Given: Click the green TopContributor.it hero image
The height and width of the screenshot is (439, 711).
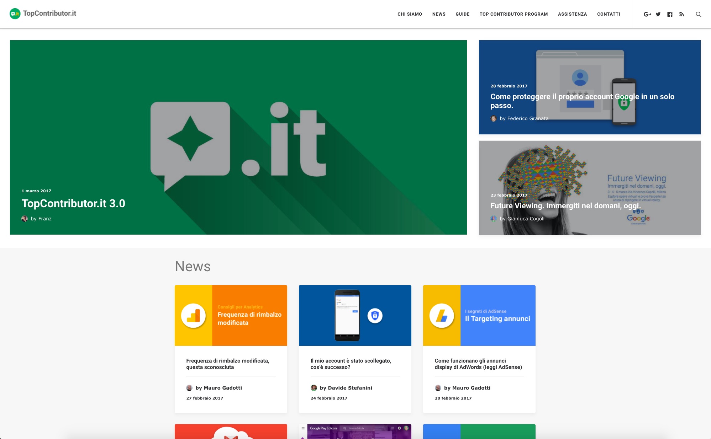Looking at the screenshot, I should pos(238,137).
